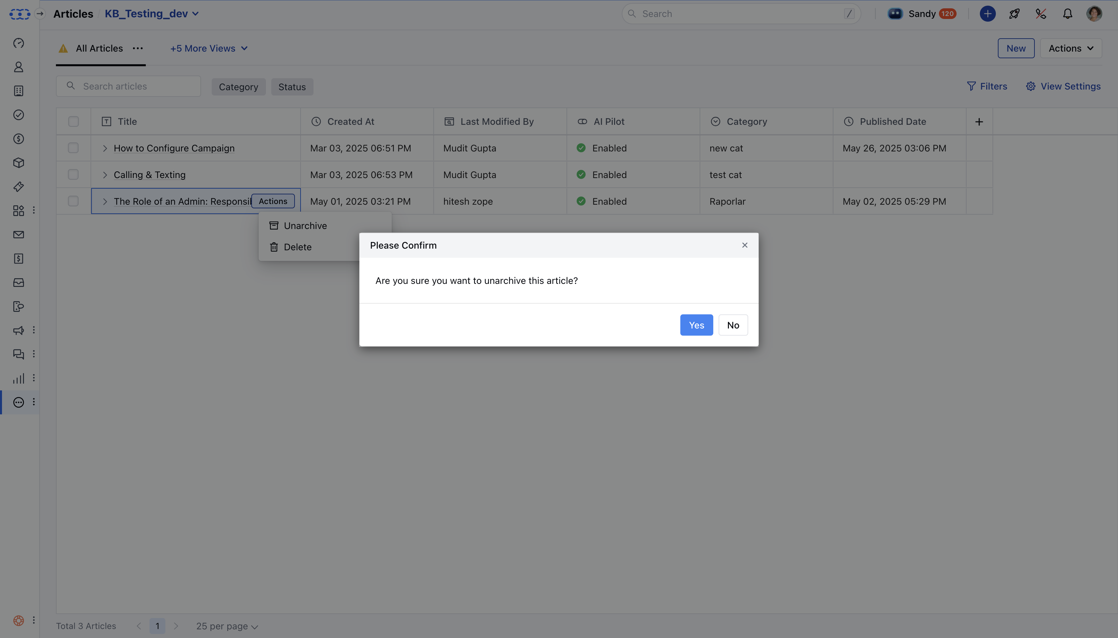Confirm unarchive by clicking Yes
1118x638 pixels.
click(x=696, y=325)
